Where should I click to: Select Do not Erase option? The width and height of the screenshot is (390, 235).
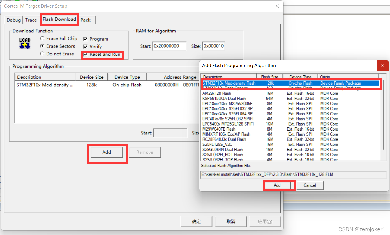[57, 54]
